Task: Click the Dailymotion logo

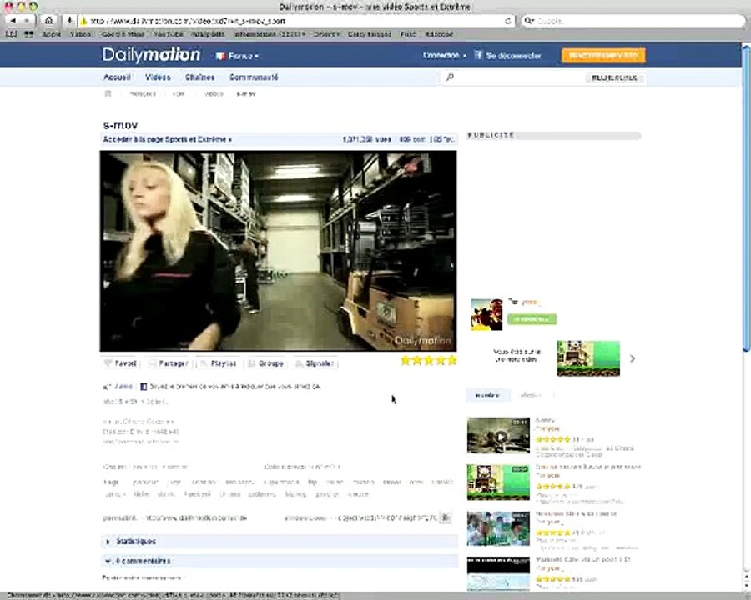Action: point(151,54)
